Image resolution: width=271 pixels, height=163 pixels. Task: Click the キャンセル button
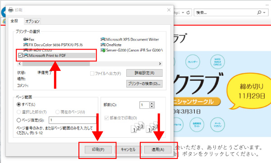(128, 149)
